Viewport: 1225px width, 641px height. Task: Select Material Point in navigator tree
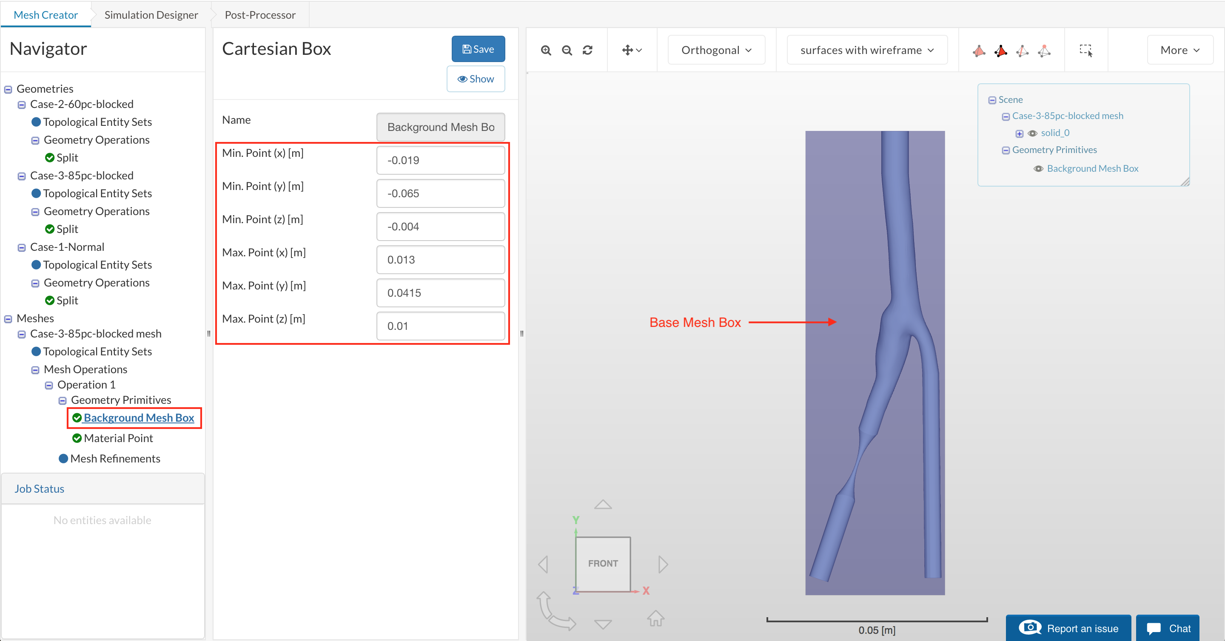point(118,438)
